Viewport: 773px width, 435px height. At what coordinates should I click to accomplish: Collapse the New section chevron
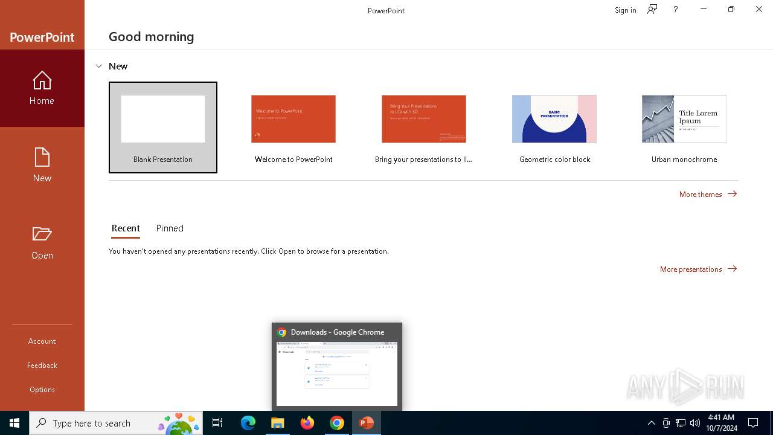click(99, 66)
